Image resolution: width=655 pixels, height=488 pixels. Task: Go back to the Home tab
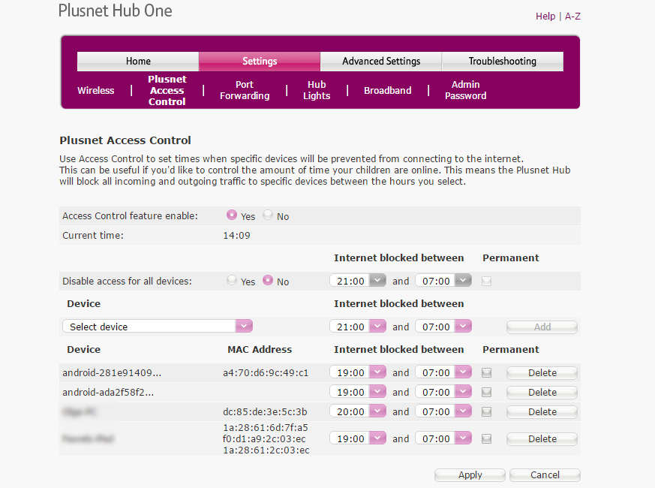pyautogui.click(x=137, y=61)
